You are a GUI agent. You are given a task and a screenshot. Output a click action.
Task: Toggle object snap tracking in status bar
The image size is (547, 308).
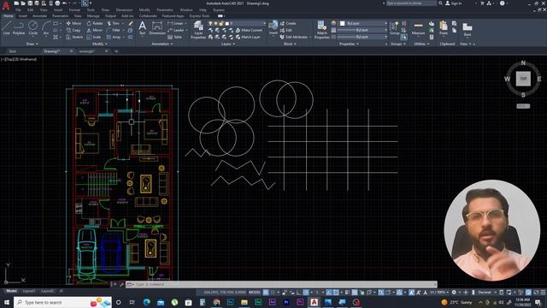[329, 293]
